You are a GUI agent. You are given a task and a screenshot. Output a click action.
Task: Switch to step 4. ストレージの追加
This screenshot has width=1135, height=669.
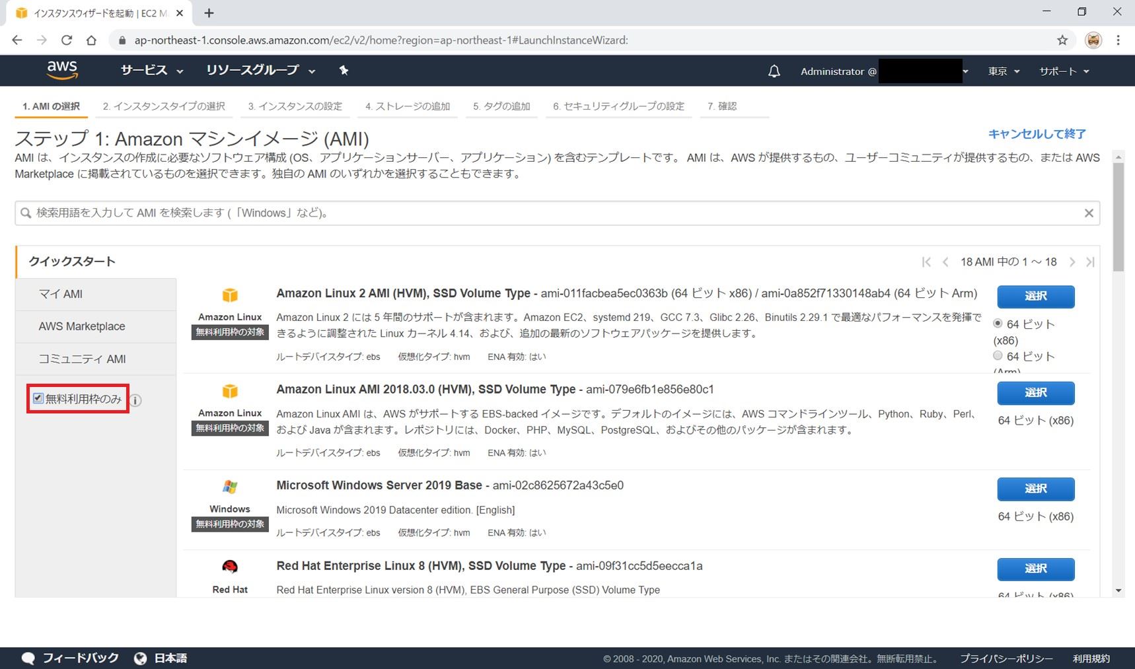(408, 106)
